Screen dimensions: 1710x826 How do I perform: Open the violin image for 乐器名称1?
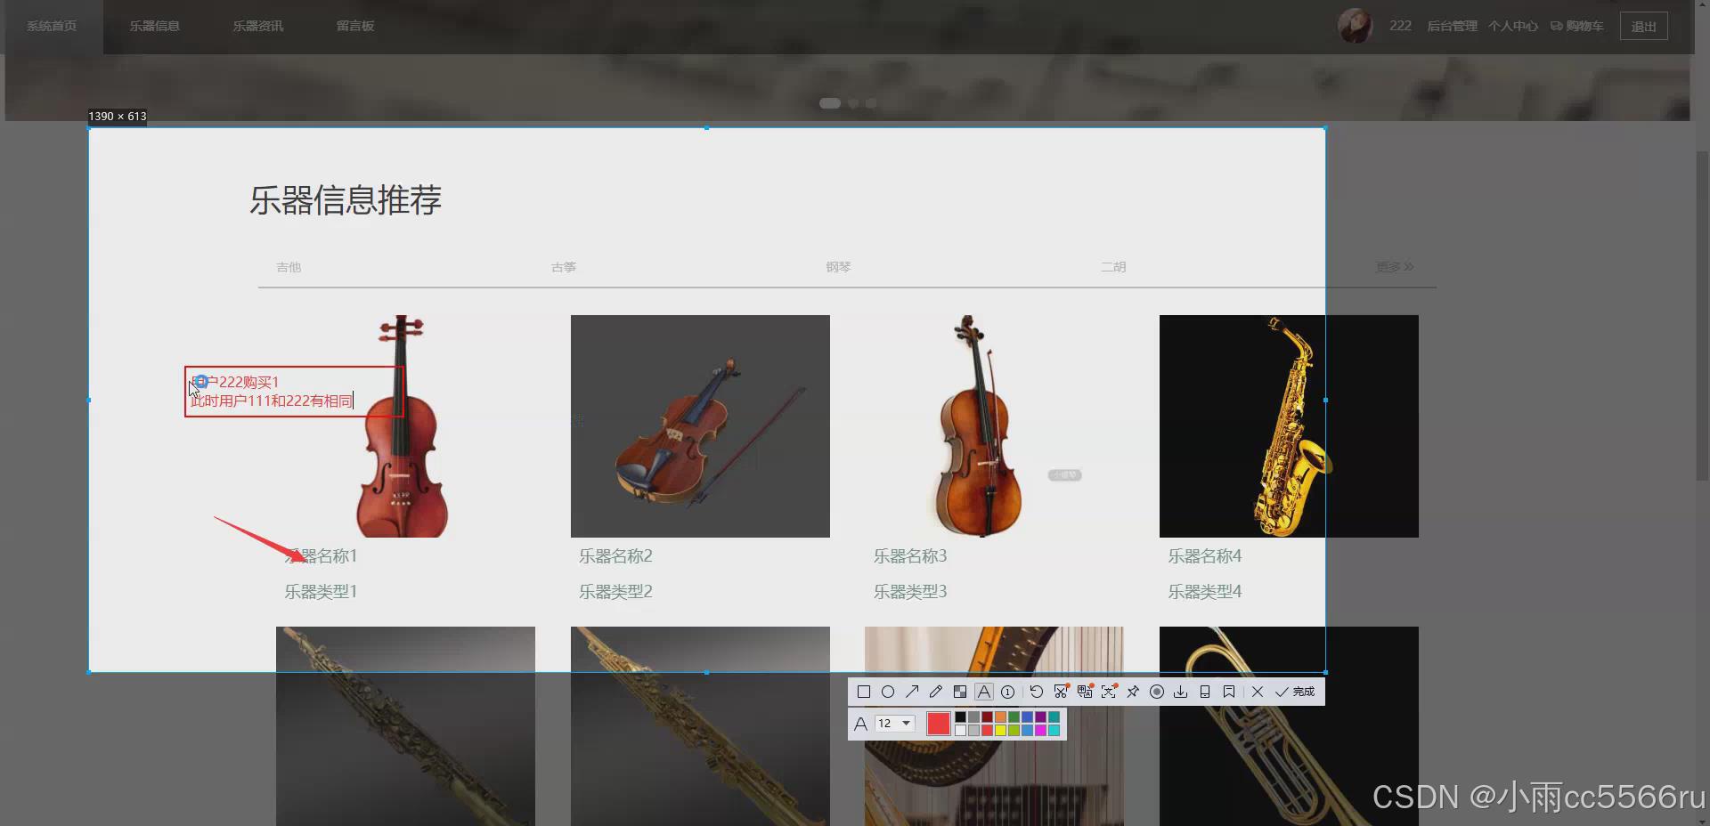405,425
